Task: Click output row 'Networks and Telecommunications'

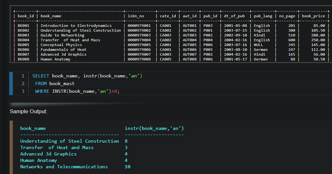Action: coord(64,167)
